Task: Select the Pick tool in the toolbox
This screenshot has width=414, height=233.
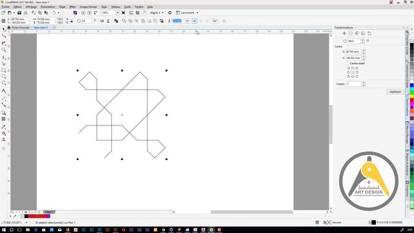Action: coord(4,29)
